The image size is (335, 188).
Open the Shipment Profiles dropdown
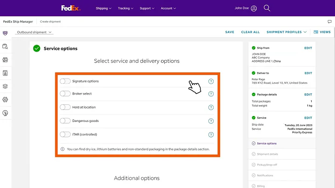pyautogui.click(x=287, y=32)
